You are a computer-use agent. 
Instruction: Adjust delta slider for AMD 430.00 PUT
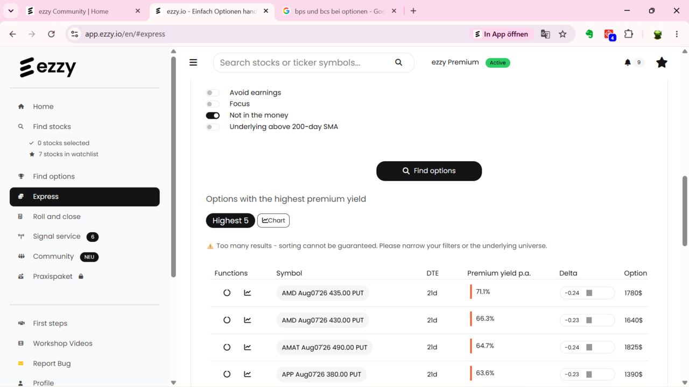(587, 320)
